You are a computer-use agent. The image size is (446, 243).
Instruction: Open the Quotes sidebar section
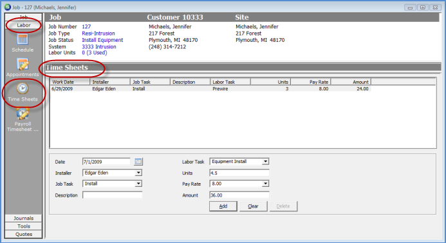pos(23,234)
